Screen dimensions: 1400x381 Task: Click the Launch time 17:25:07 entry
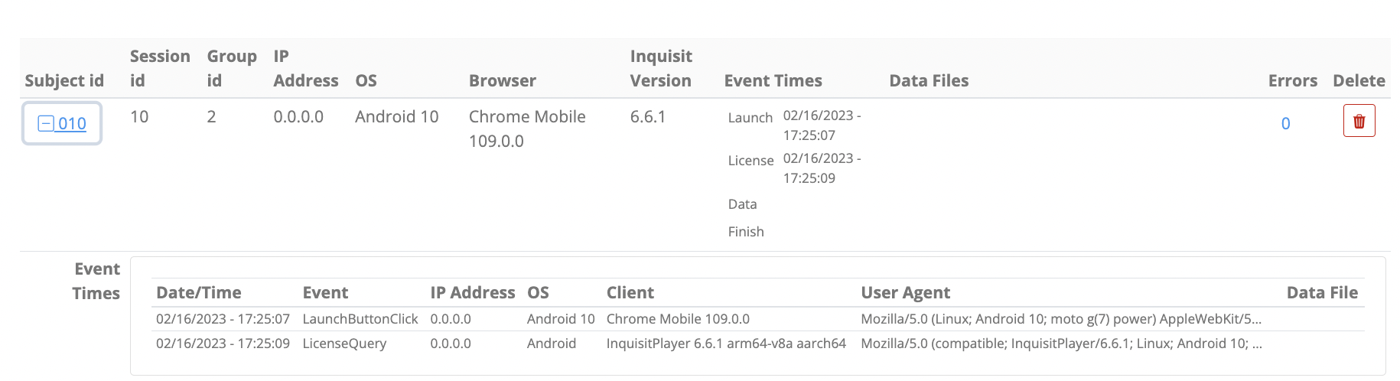pyautogui.click(x=822, y=125)
